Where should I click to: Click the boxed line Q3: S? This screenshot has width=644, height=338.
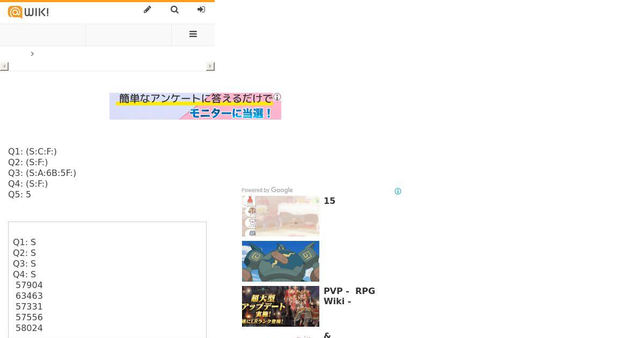[25, 263]
